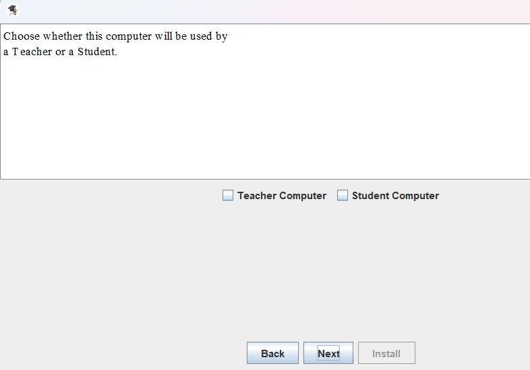The width and height of the screenshot is (530, 370).
Task: Tick the Student Computer checkbox
Action: click(x=343, y=195)
